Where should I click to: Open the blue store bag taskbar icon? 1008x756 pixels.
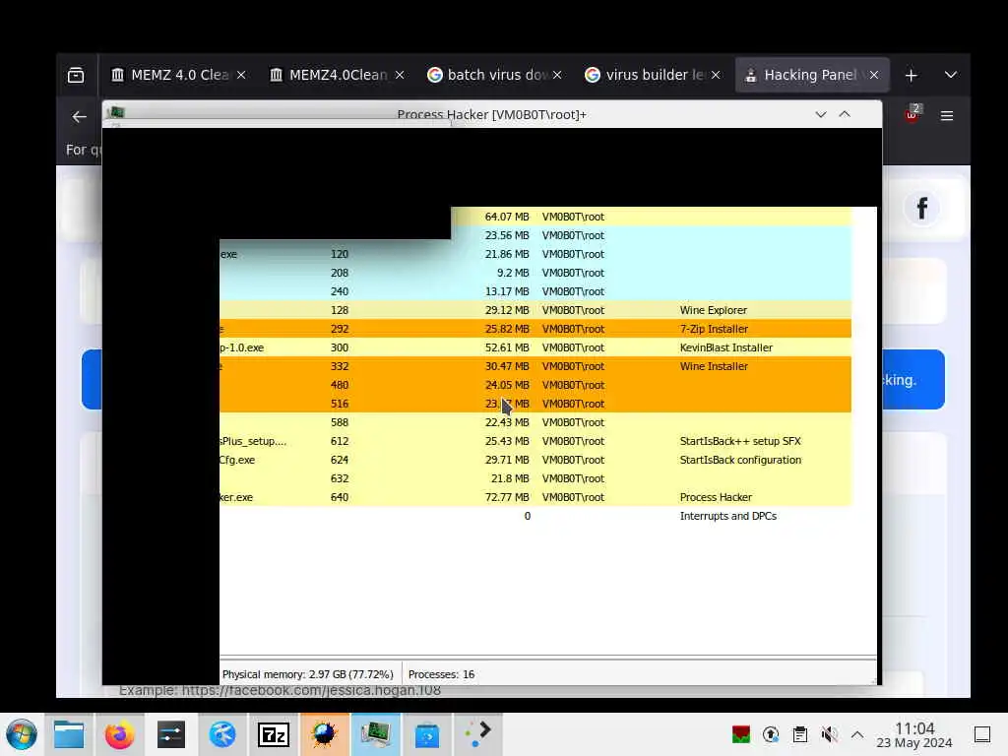pyautogui.click(x=427, y=734)
